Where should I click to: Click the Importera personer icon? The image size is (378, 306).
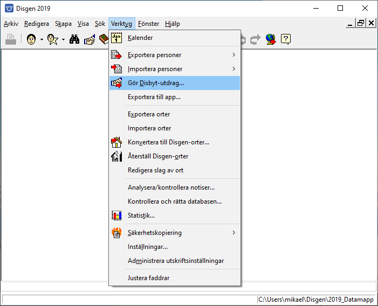tap(116, 69)
